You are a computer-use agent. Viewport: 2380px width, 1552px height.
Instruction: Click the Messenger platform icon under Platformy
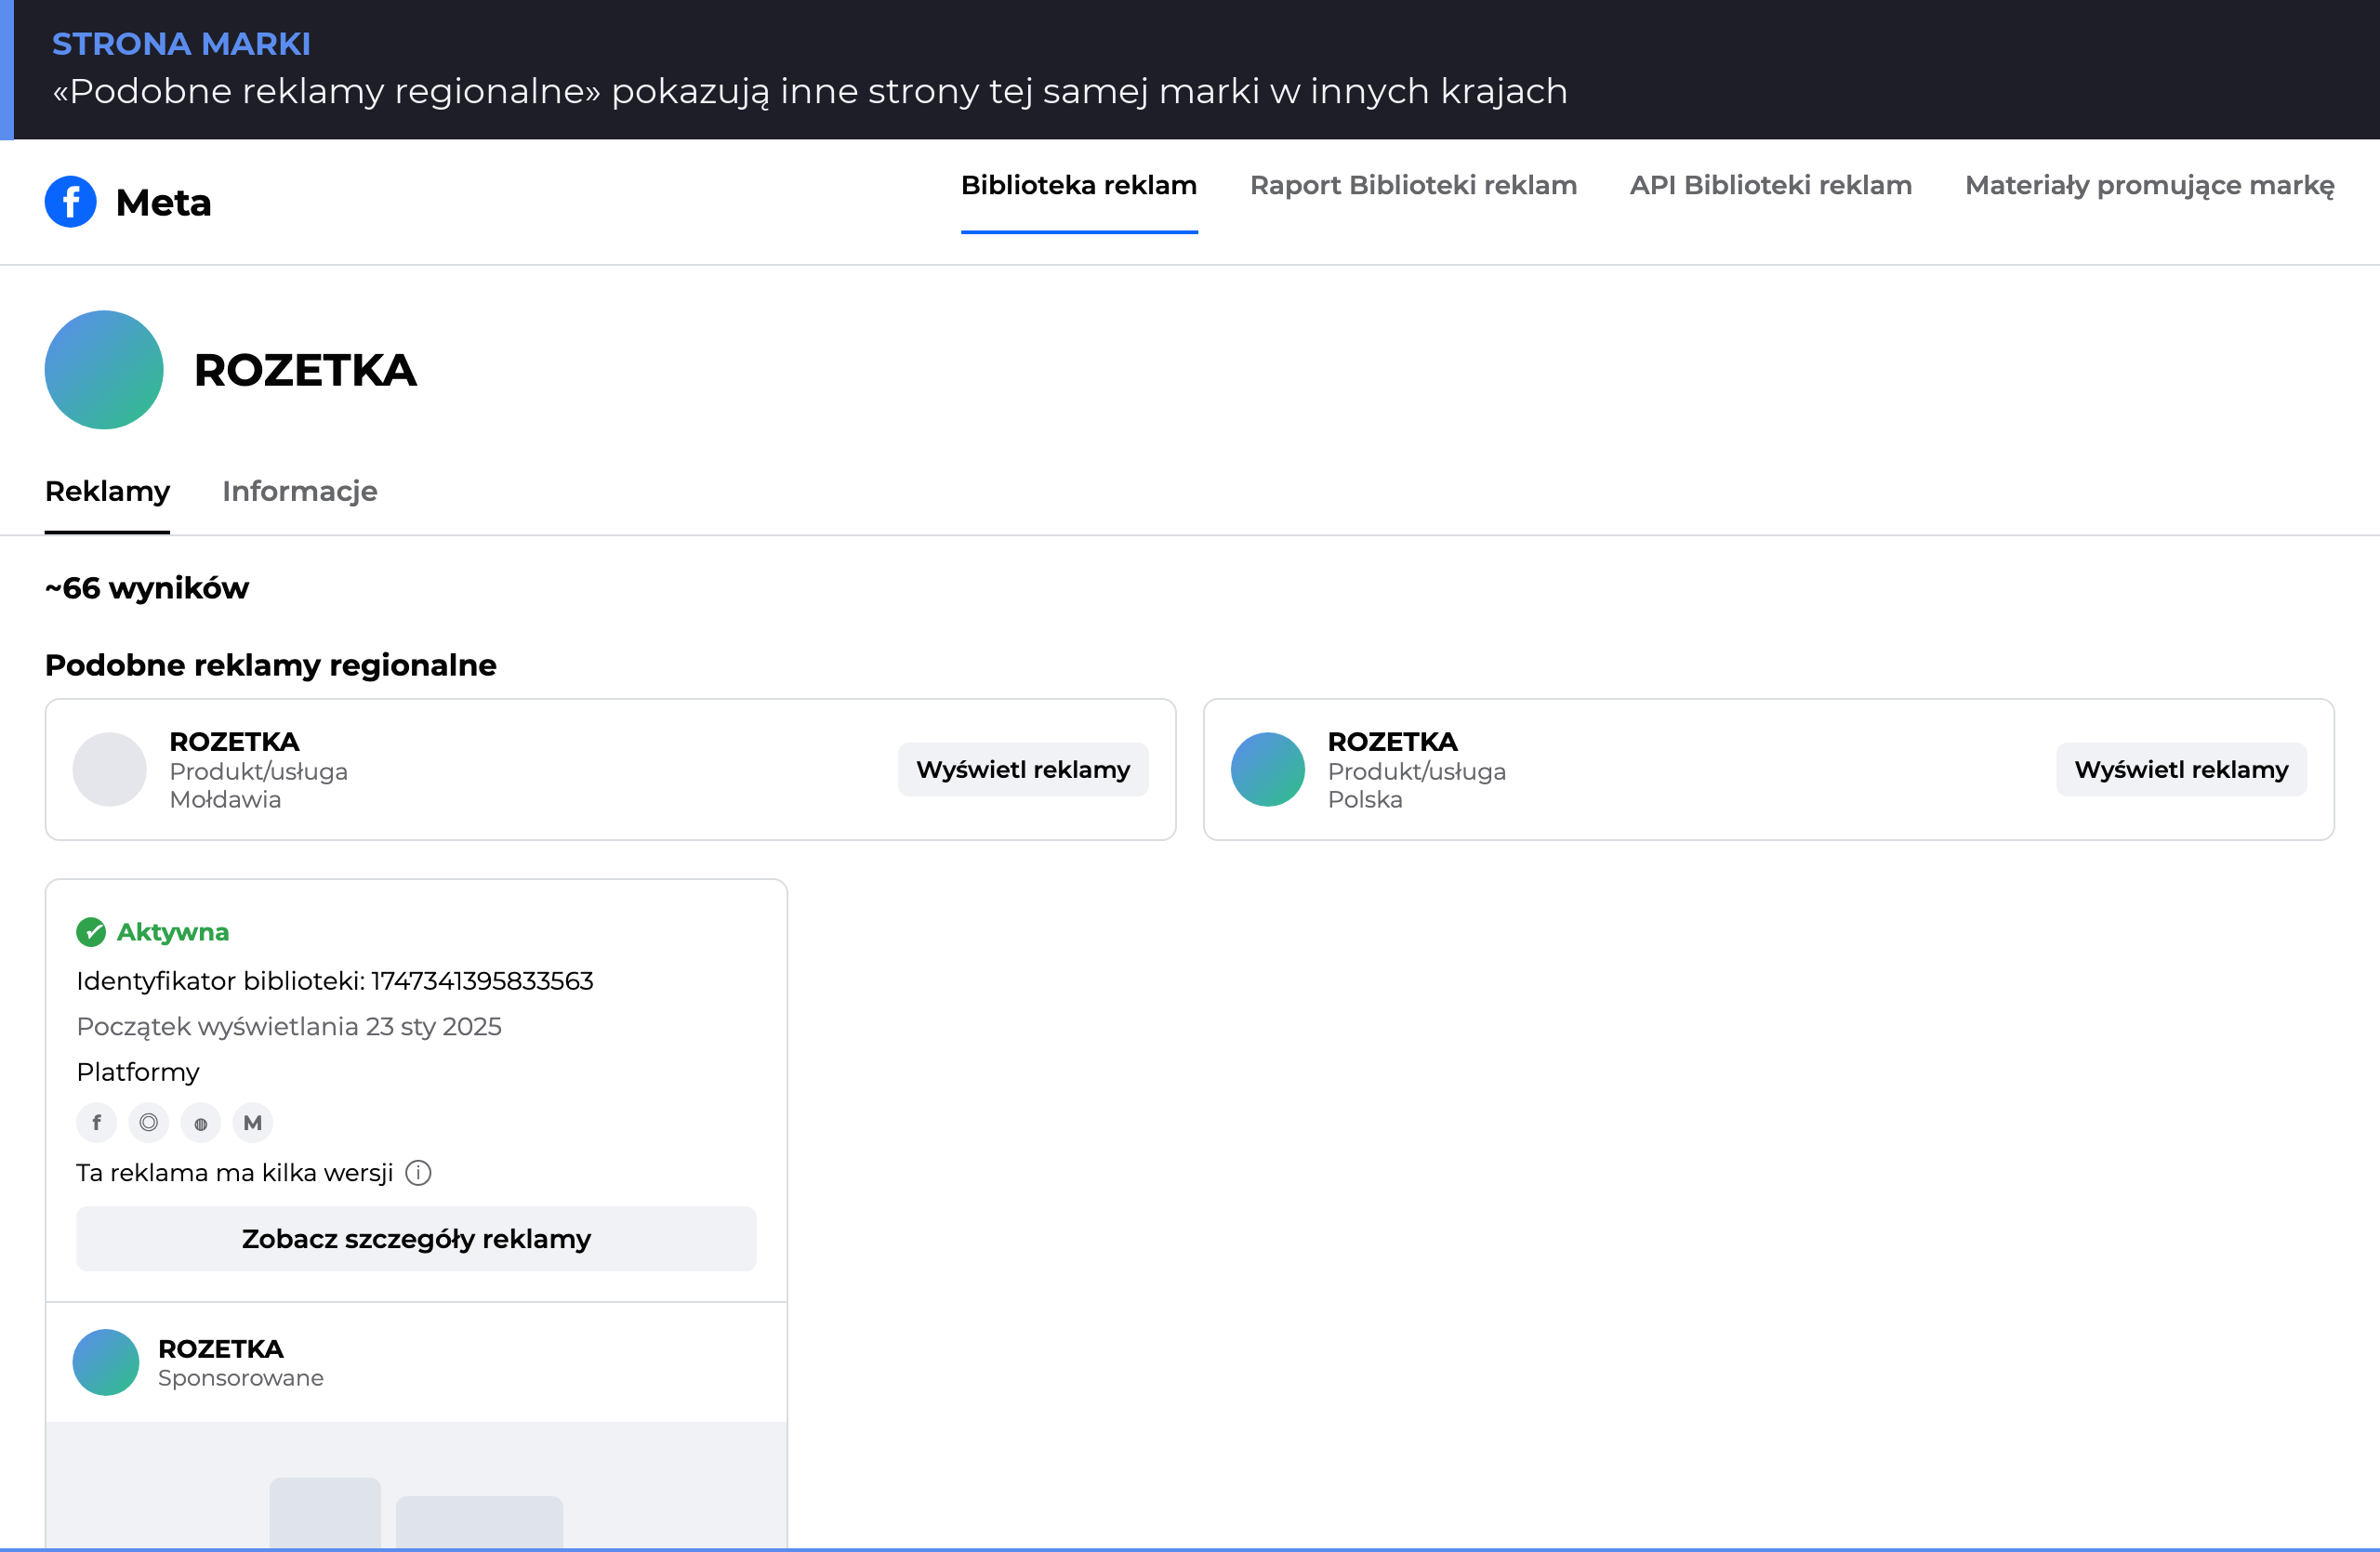253,1123
